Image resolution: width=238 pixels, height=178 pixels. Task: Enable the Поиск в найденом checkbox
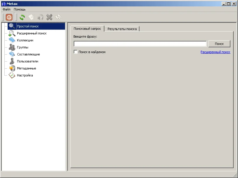(76, 52)
